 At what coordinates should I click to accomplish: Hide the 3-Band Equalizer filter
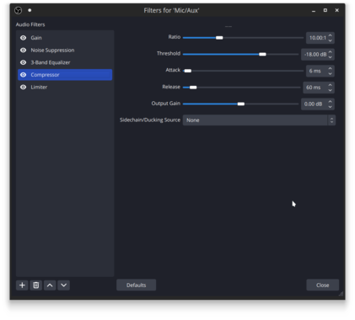pos(24,62)
